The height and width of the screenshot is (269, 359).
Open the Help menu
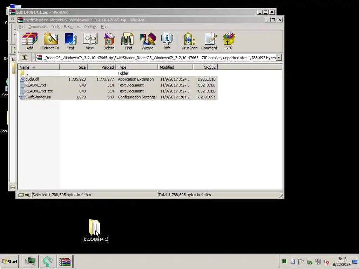pos(104,27)
